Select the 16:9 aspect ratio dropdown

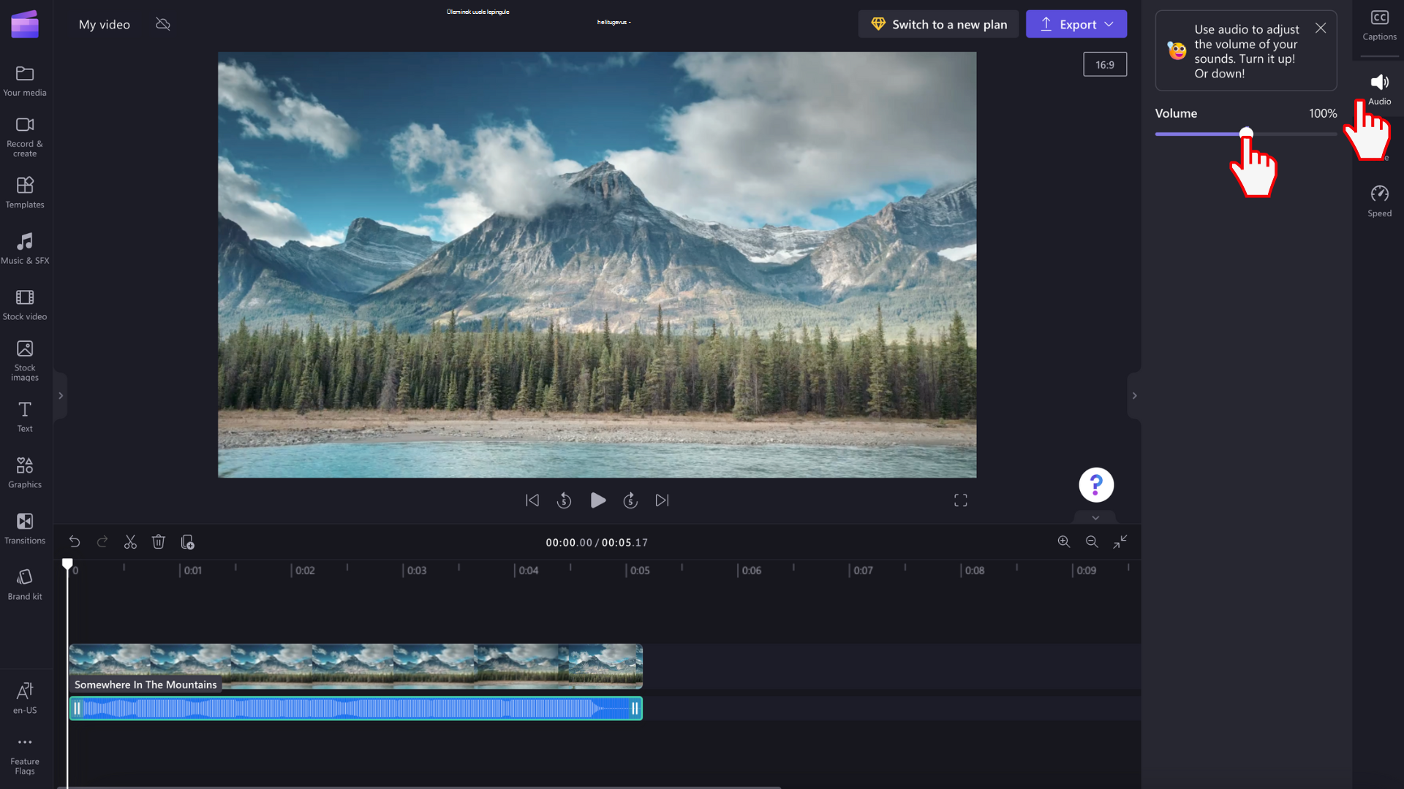(1105, 64)
